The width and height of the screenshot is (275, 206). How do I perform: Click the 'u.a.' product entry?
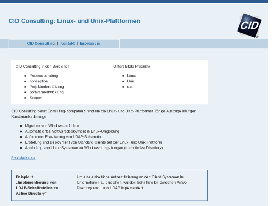coord(130,87)
